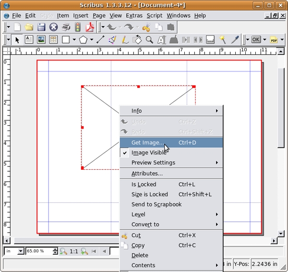Open the Extras menu
288x272 pixels.
point(134,15)
